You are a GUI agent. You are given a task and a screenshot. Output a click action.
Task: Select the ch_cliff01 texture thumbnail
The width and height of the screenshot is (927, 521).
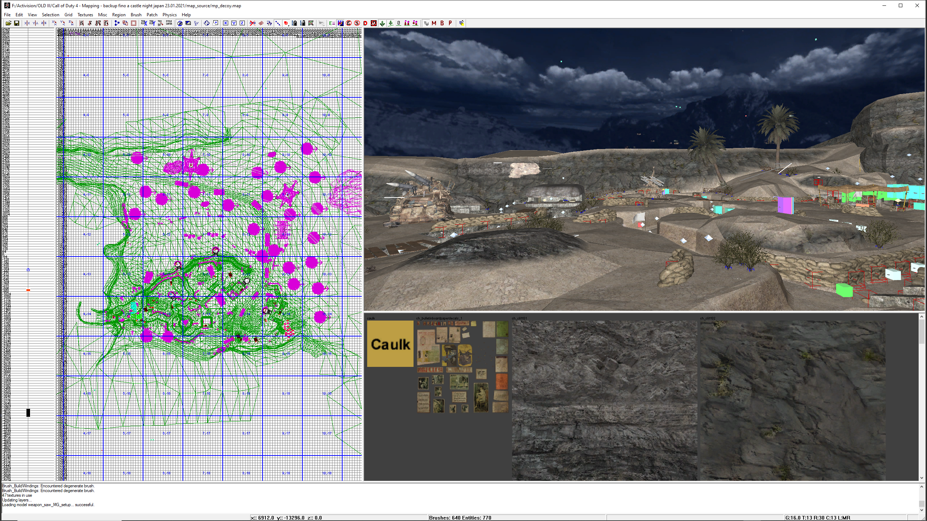tap(604, 401)
